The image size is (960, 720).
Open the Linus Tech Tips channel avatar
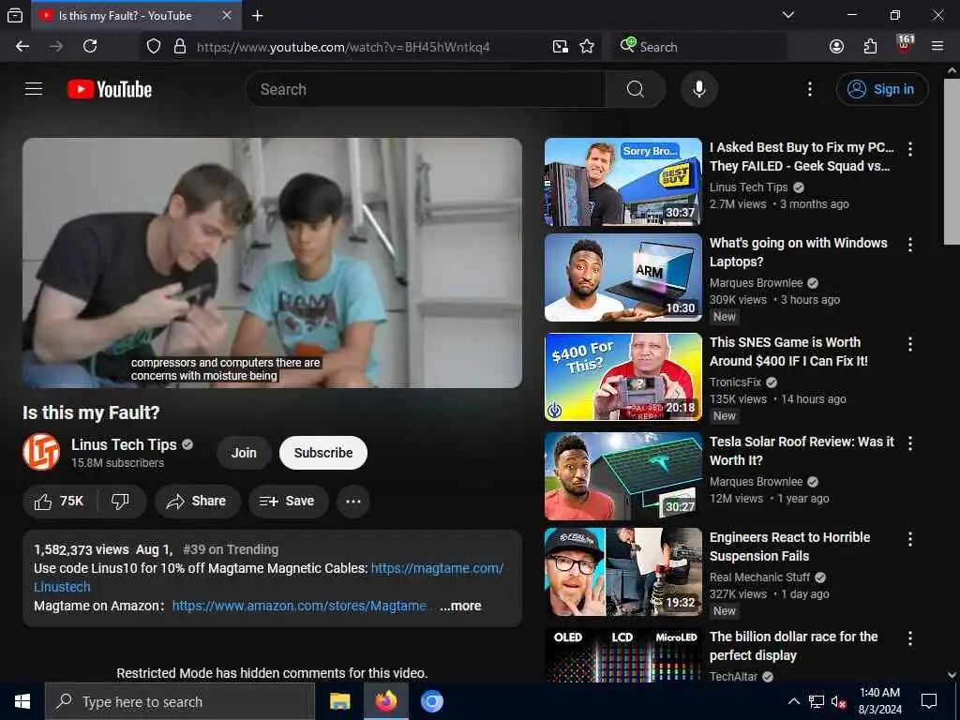click(41, 453)
